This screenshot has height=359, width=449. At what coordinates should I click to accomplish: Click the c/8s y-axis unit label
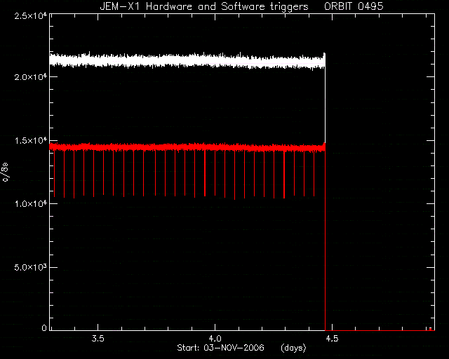click(6, 172)
